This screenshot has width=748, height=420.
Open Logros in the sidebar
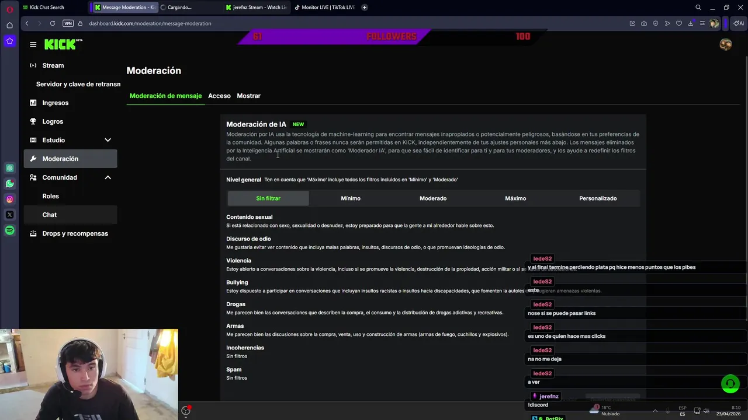(70, 121)
